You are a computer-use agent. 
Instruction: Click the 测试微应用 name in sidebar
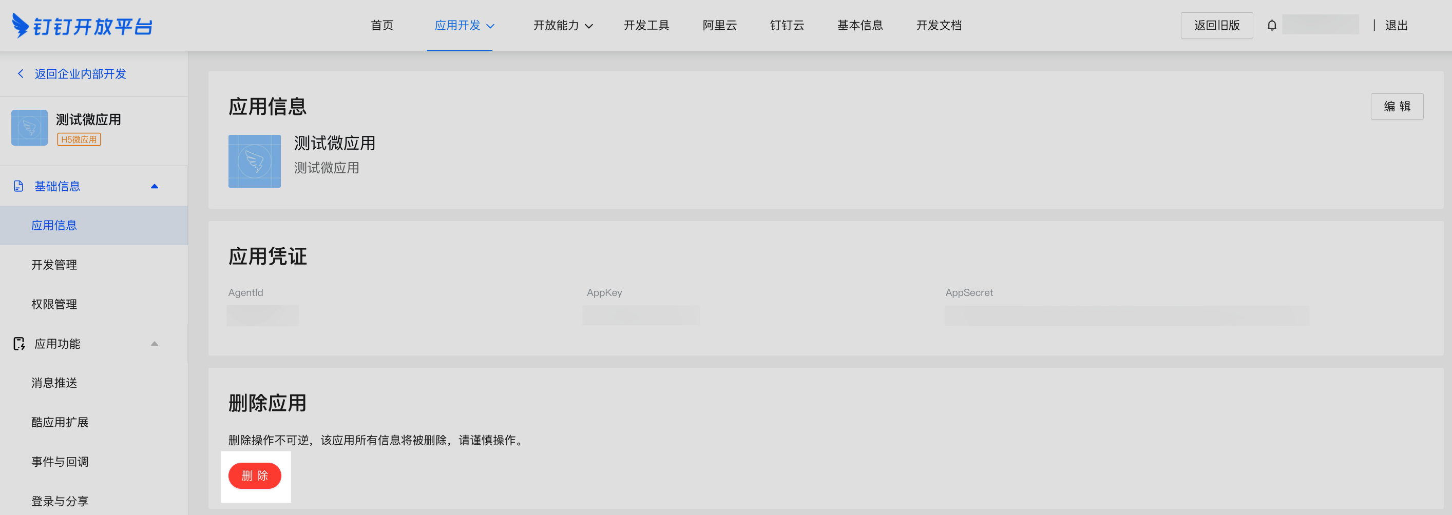(x=88, y=120)
